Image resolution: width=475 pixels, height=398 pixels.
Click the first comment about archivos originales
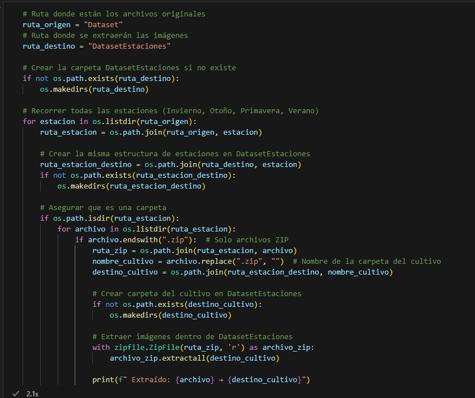114,14
